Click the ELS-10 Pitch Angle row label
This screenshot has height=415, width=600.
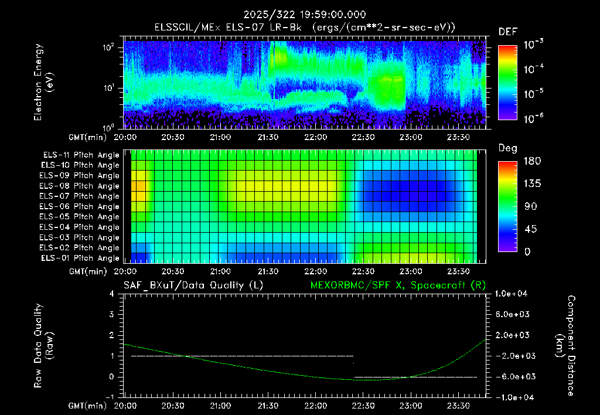pos(80,165)
